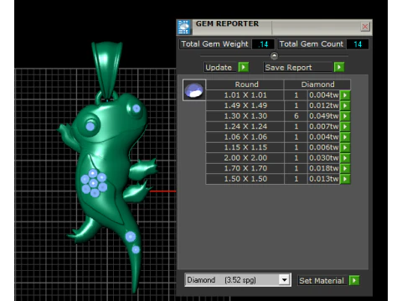This screenshot has width=402, height=301.
Task: Click the 0.030tw weight value
Action: (324, 158)
